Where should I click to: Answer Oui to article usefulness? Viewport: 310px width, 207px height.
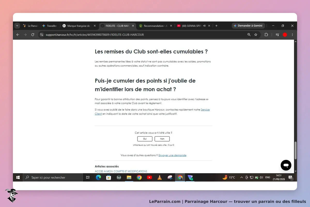(x=145, y=139)
